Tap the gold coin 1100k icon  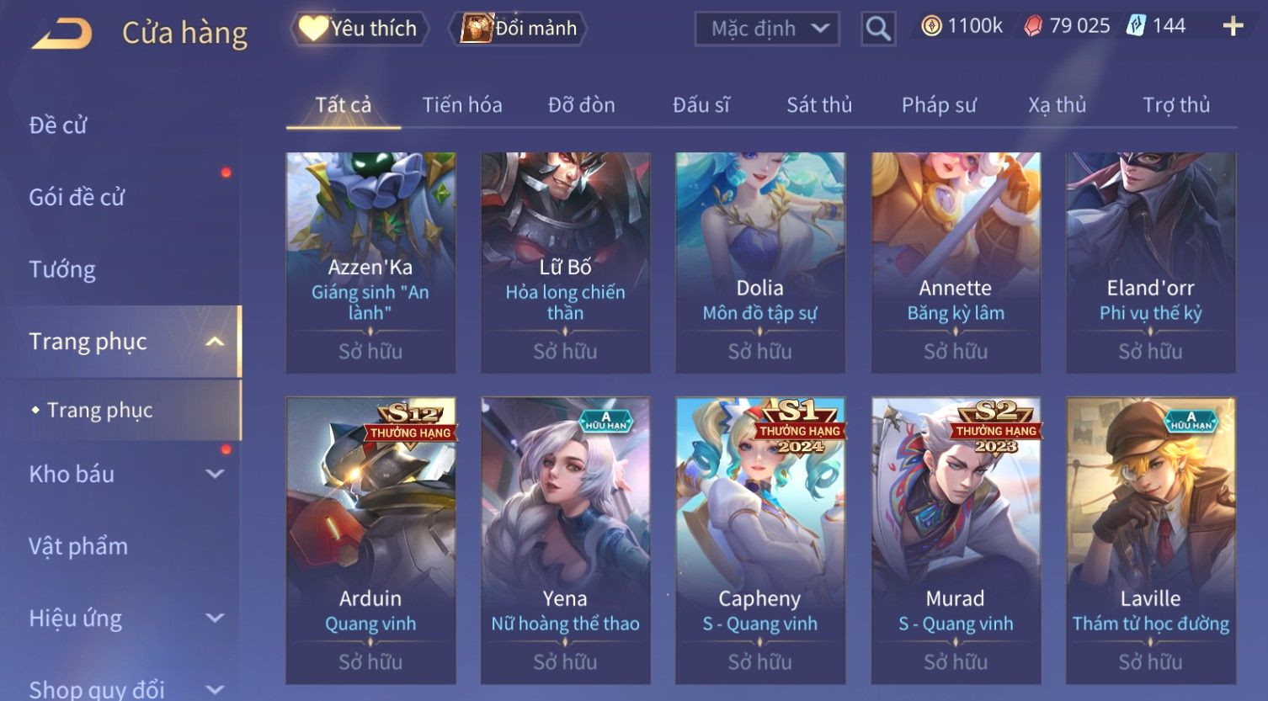coord(931,26)
